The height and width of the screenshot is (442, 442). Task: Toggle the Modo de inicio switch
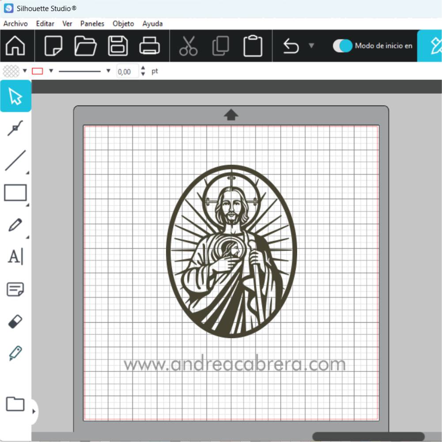point(342,46)
